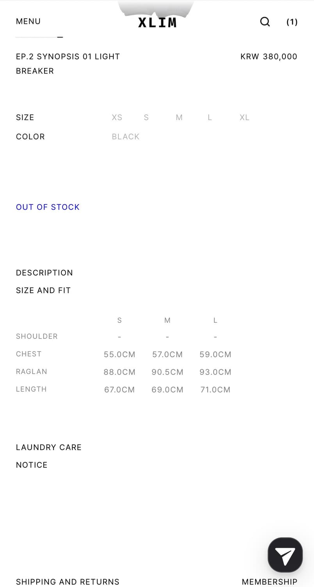Open SHIPPING AND RETURNS page
This screenshot has width=314, height=587.
click(x=68, y=582)
